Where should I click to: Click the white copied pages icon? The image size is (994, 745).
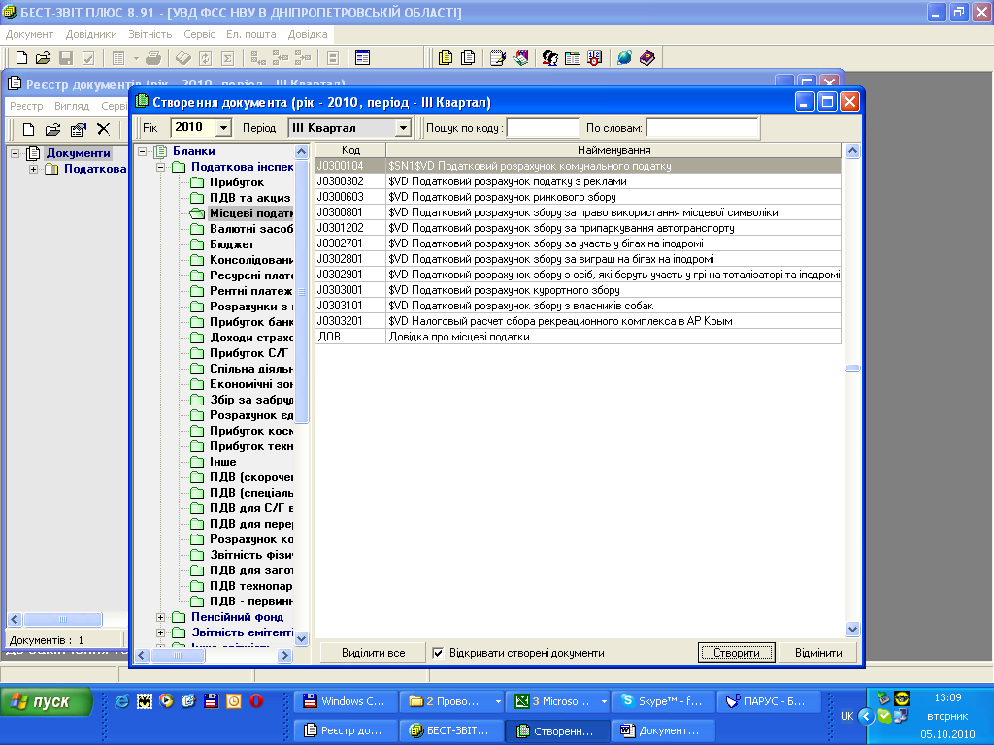point(468,58)
